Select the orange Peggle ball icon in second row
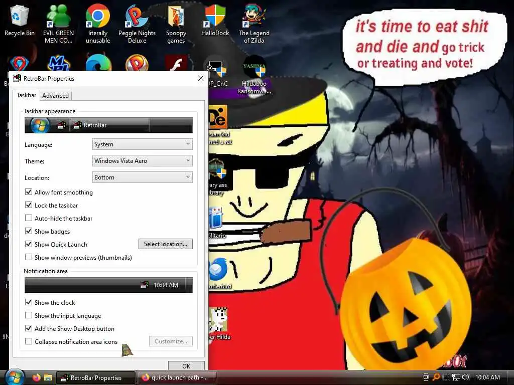Screen dimensions: 514x385 pyautogui.click(x=137, y=63)
